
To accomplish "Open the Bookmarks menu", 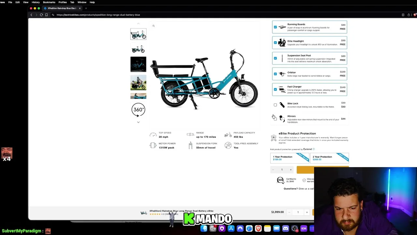I will (49, 2).
